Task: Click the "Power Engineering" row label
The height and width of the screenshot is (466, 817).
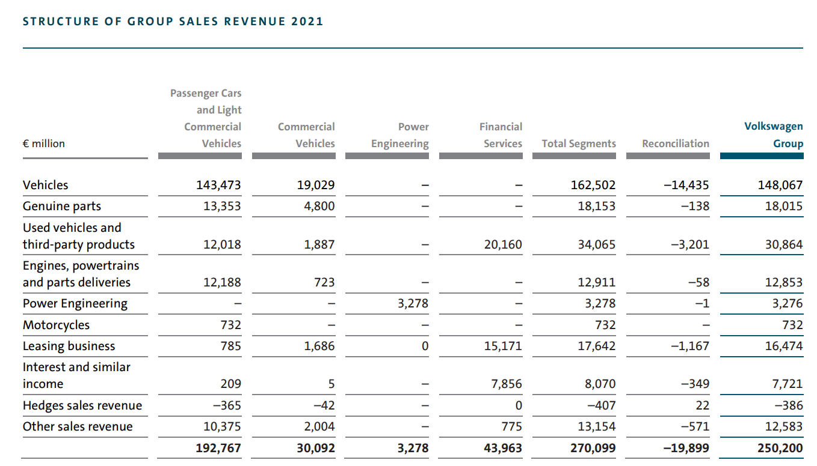Action: [x=75, y=303]
